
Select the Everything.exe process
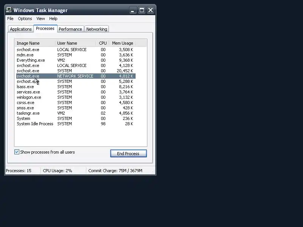point(76,60)
